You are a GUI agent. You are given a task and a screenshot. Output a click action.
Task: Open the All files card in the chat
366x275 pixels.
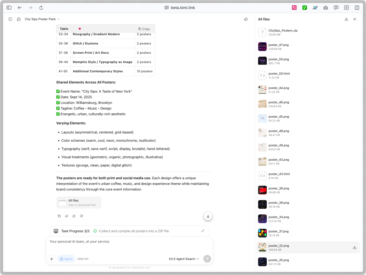[x=79, y=202]
